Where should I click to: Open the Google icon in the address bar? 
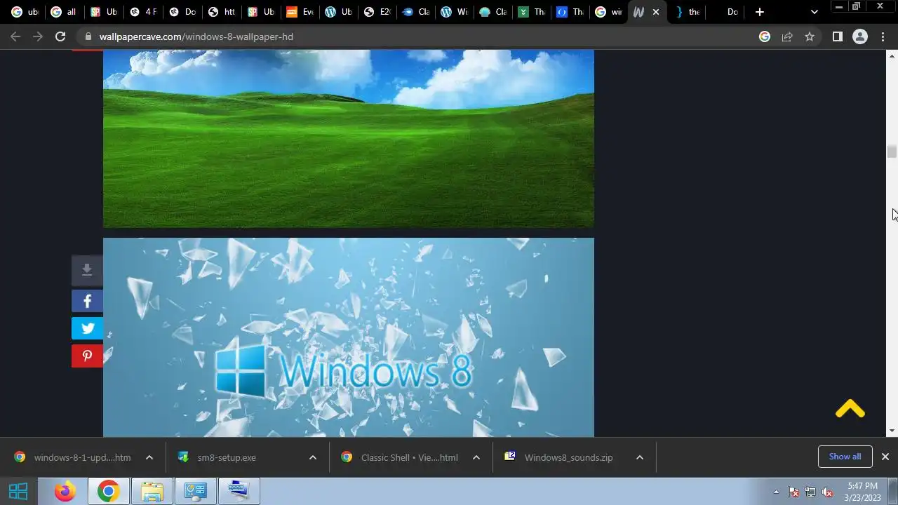coord(765,36)
